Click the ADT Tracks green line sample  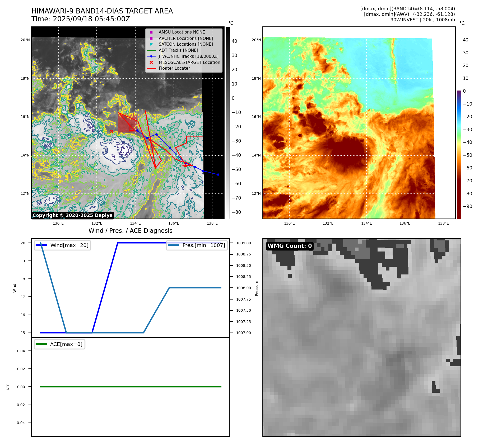151,50
